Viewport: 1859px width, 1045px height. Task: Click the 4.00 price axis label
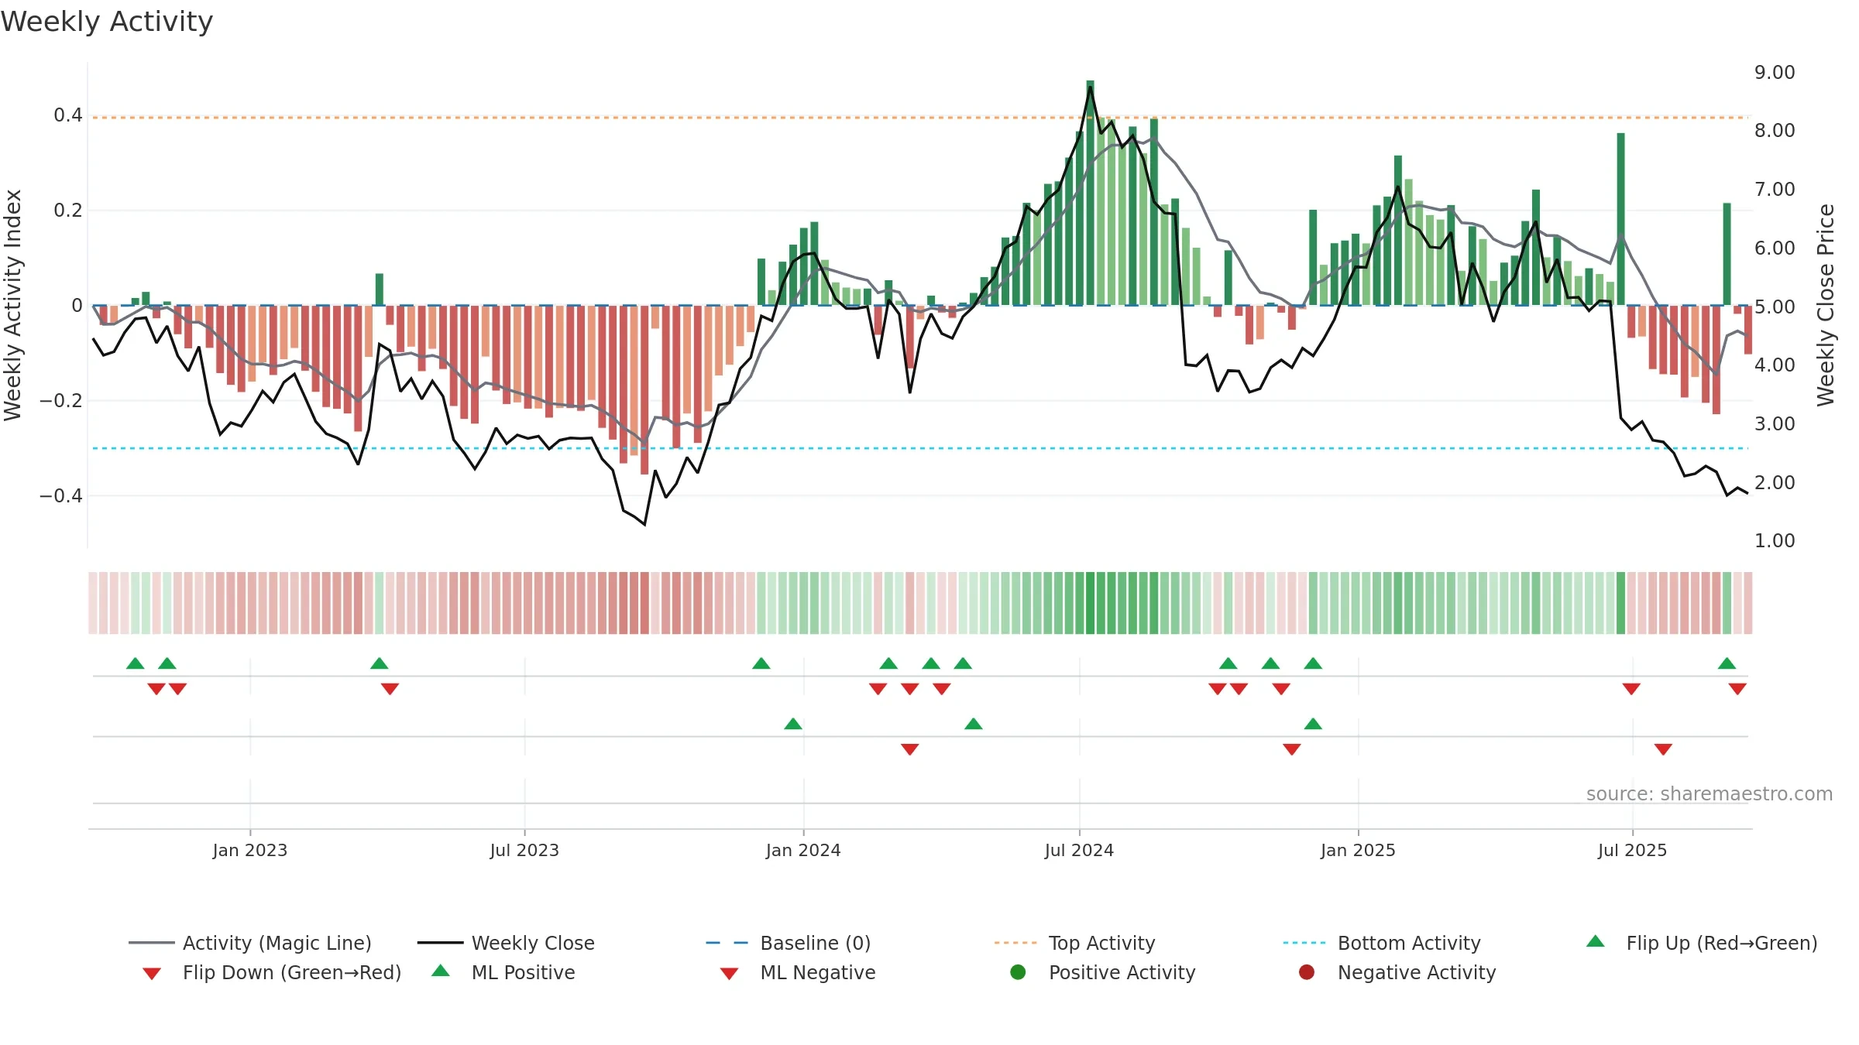coord(1775,365)
